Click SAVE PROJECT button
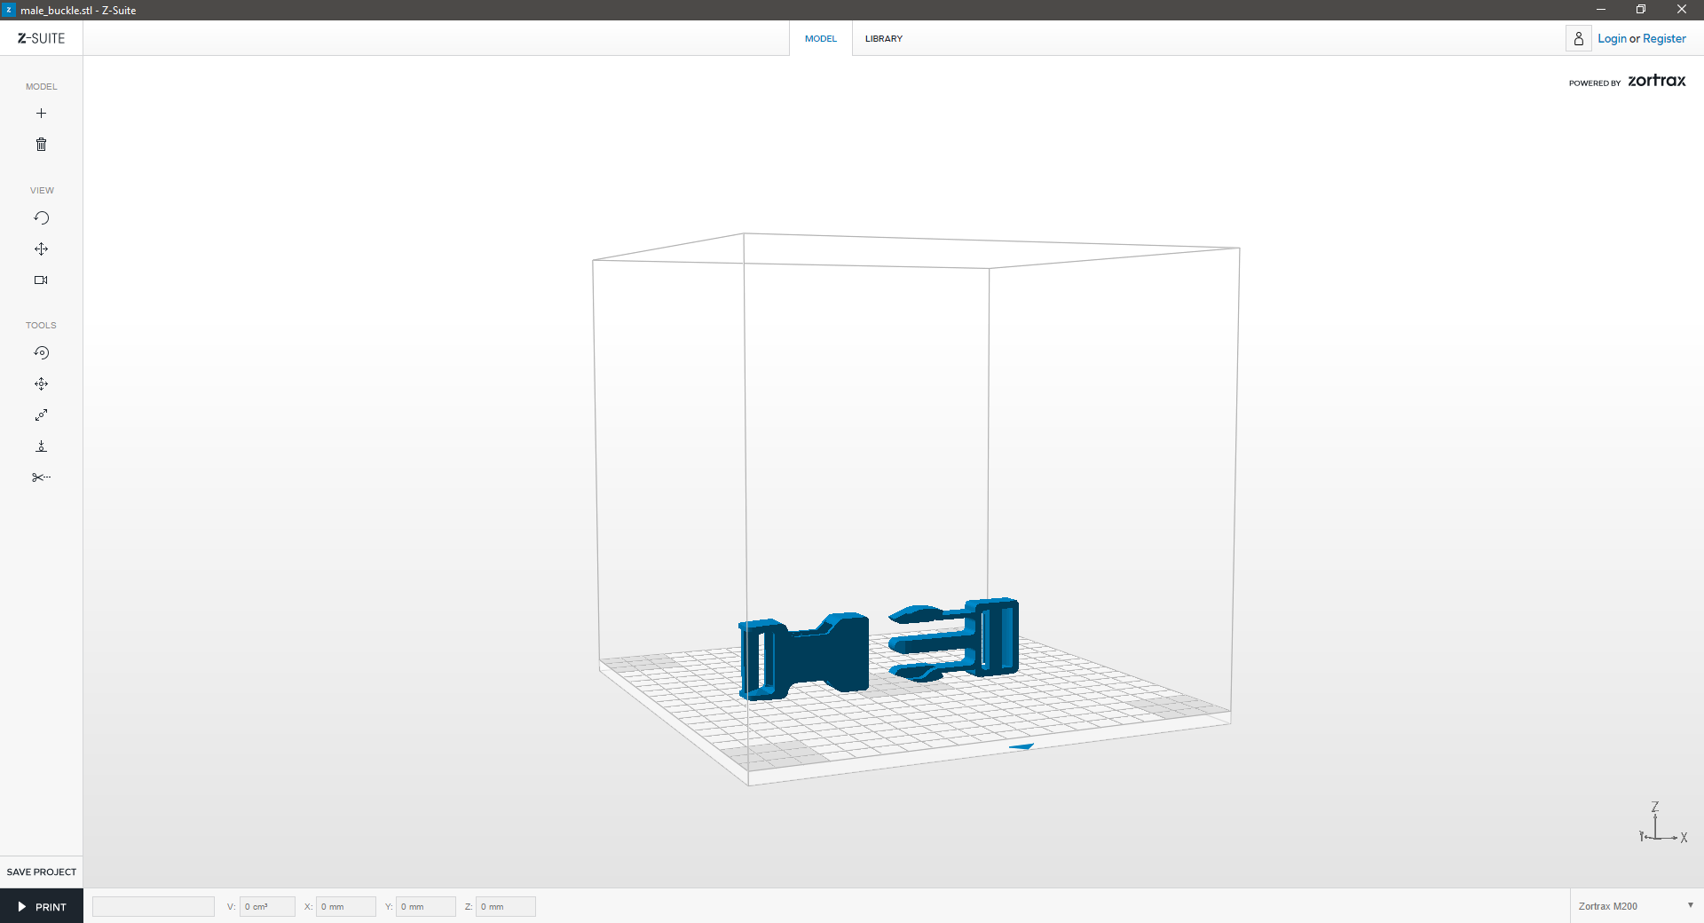The height and width of the screenshot is (923, 1704). pos(42,872)
